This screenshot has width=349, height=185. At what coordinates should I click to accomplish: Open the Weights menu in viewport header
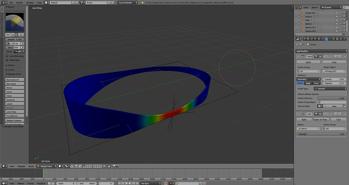21,166
